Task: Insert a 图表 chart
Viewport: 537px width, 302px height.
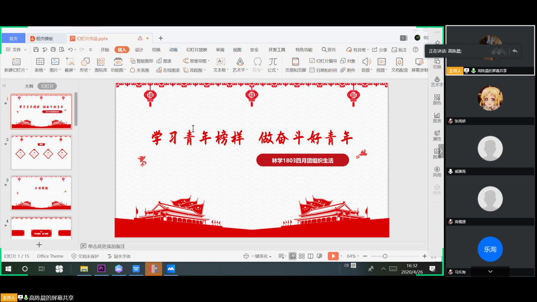Action: (x=164, y=61)
